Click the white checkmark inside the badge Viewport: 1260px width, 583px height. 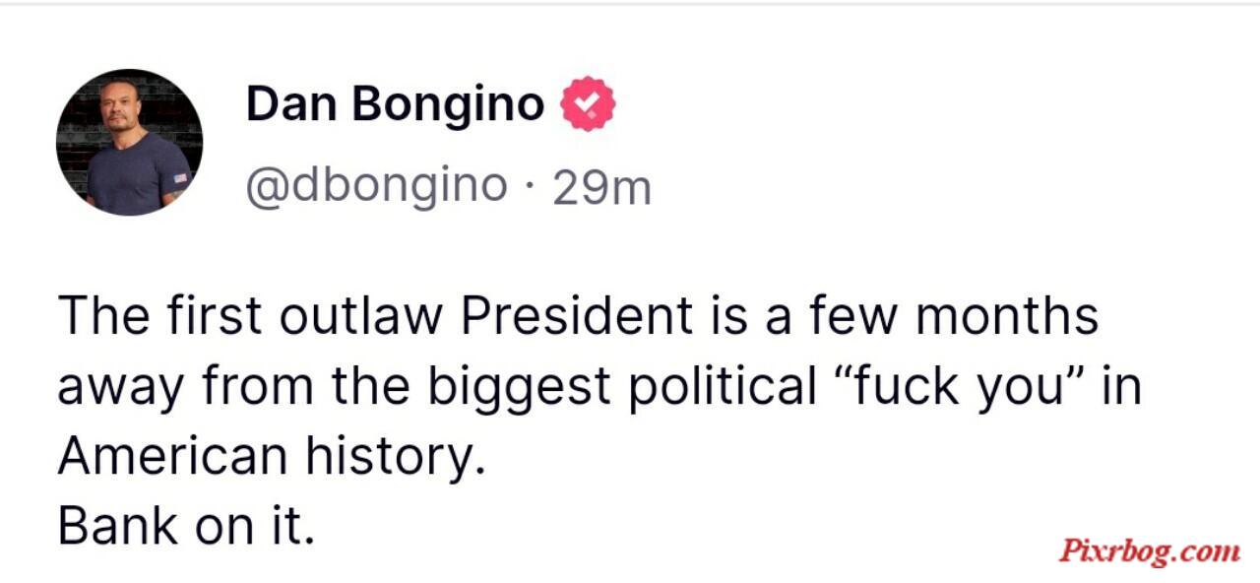pyautogui.click(x=588, y=102)
